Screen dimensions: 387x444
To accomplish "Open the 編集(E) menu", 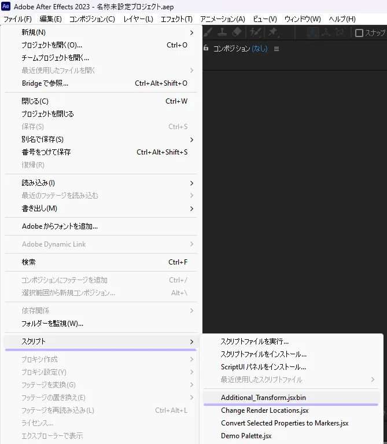I will [51, 19].
